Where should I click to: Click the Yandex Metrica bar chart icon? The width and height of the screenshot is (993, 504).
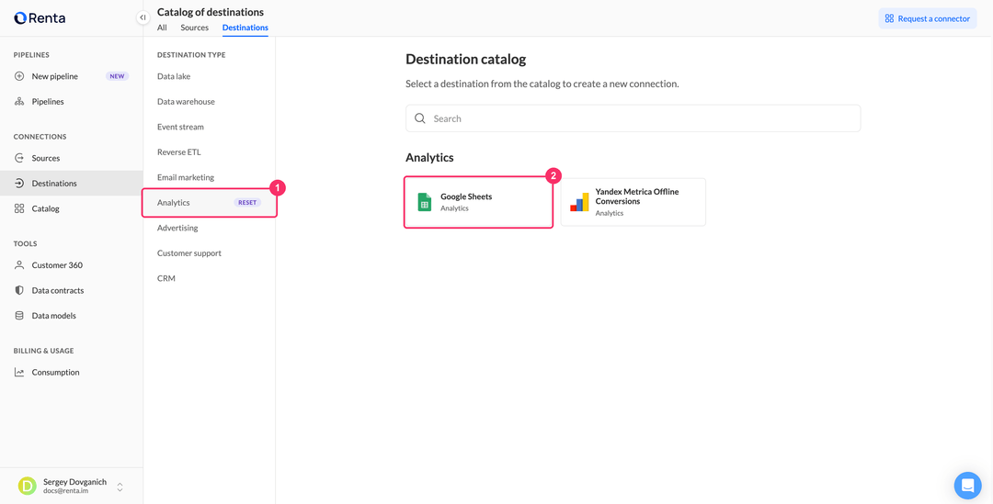point(579,202)
